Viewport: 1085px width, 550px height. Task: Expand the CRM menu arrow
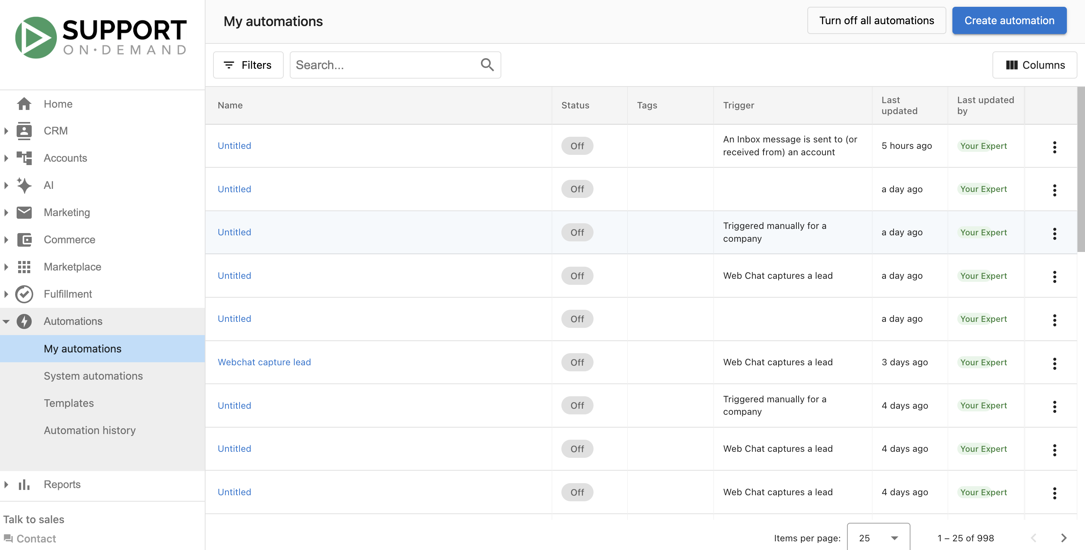click(x=6, y=131)
